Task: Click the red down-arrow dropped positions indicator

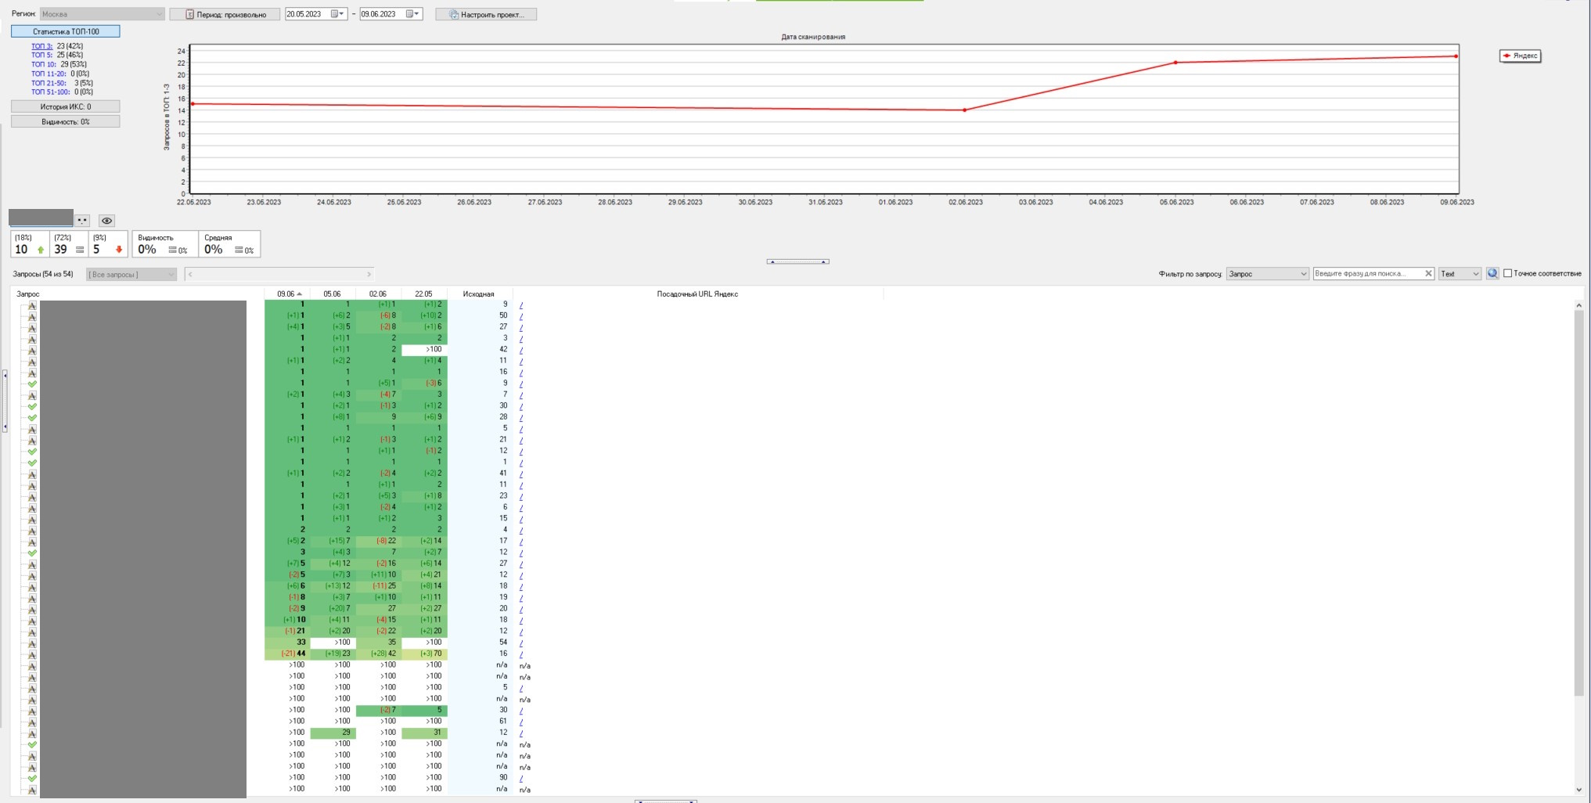Action: (119, 250)
